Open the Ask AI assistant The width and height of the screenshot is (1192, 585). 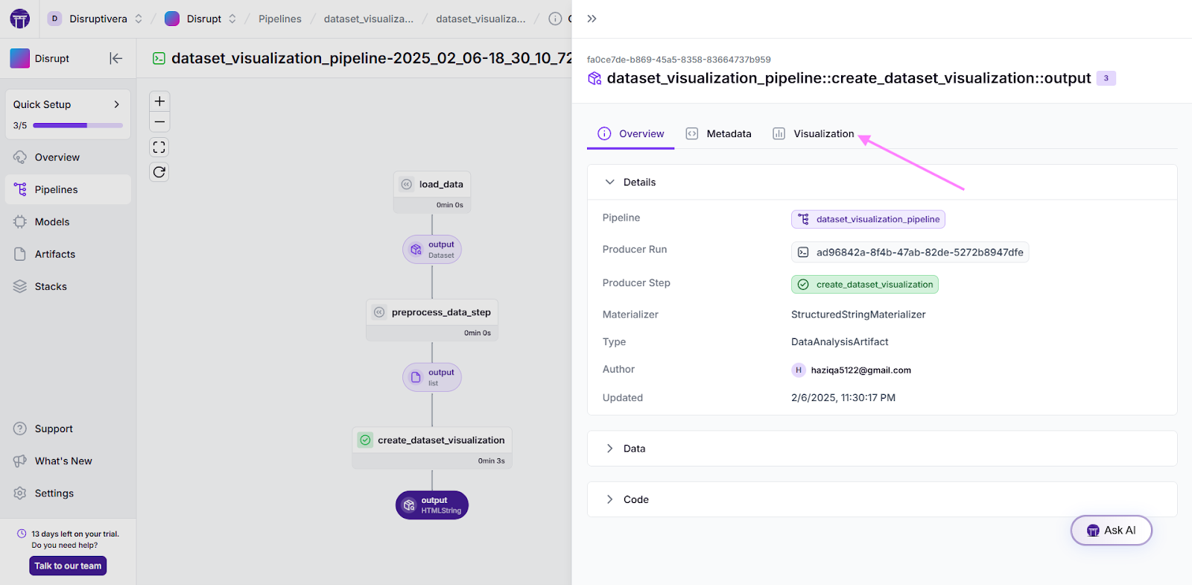point(1111,531)
